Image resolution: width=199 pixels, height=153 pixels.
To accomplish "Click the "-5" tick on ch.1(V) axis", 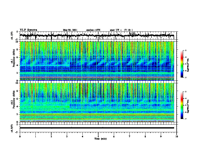I will point(17,39).
